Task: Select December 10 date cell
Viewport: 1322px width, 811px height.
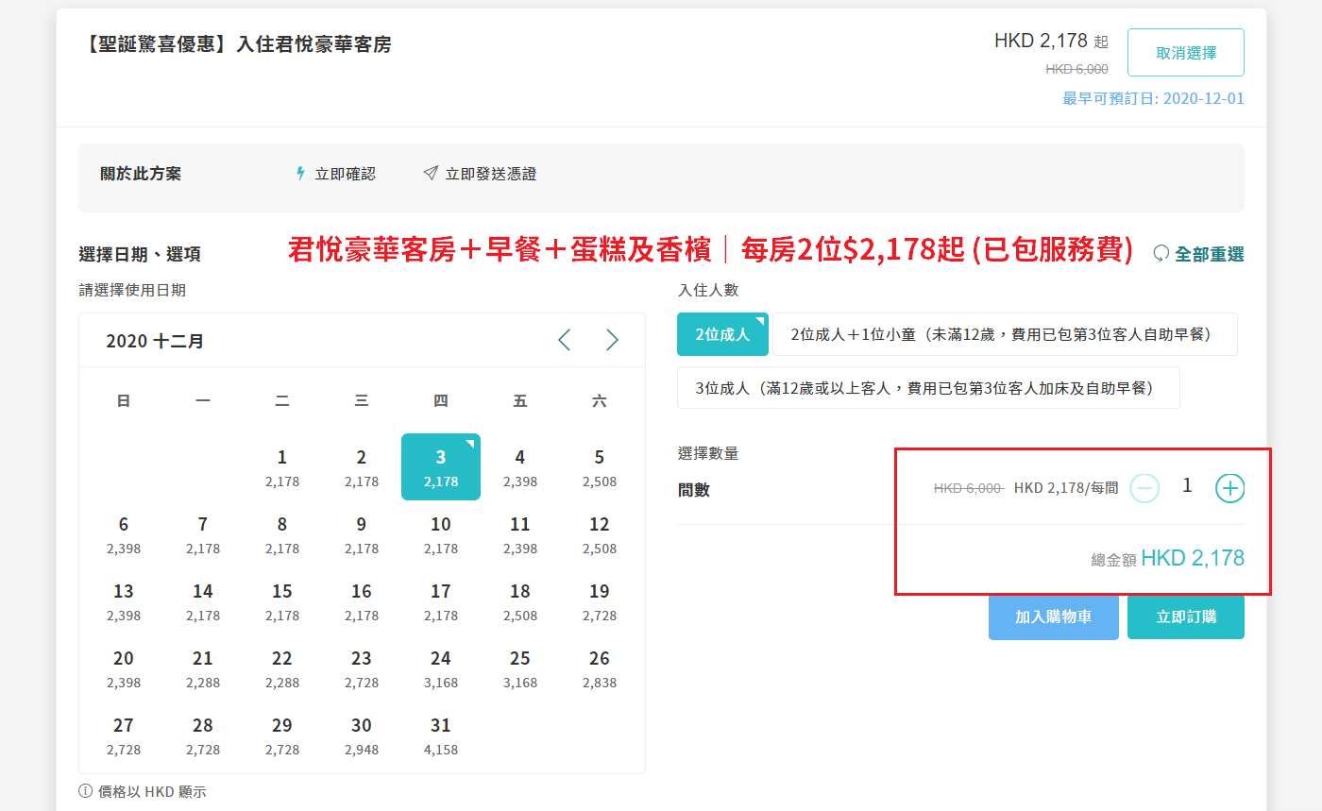Action: [441, 534]
